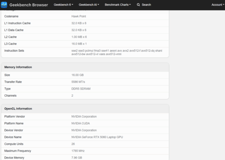Click the Device Memory 7.96 GB value
This screenshot has width=225, height=160.
77,158
